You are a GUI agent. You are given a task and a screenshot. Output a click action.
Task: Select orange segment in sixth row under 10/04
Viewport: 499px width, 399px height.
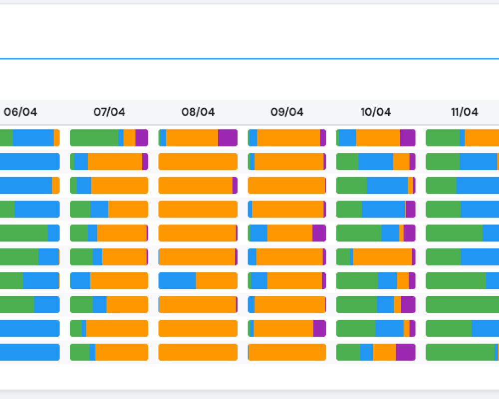tap(382, 257)
